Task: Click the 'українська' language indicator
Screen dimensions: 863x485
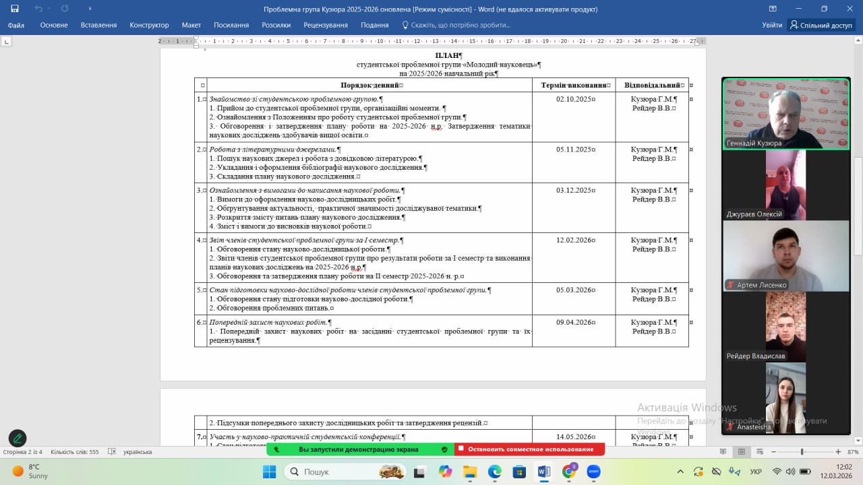Action: [x=138, y=452]
